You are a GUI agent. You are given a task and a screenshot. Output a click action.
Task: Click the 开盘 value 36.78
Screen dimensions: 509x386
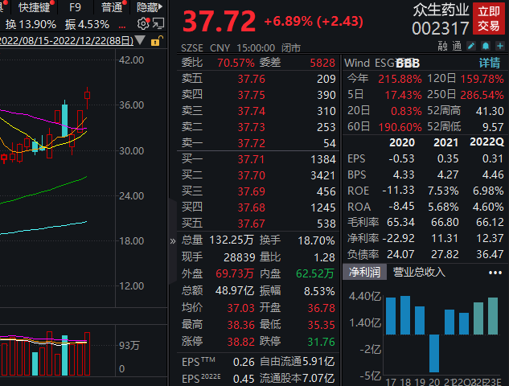321,308
